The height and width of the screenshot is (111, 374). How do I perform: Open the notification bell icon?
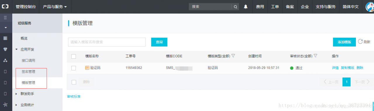pyautogui.click(x=246, y=7)
